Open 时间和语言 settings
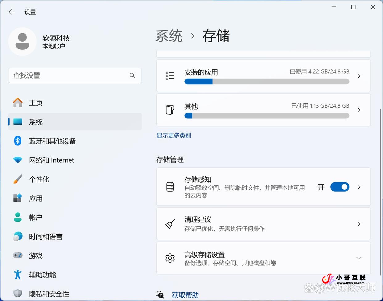 pyautogui.click(x=18, y=236)
